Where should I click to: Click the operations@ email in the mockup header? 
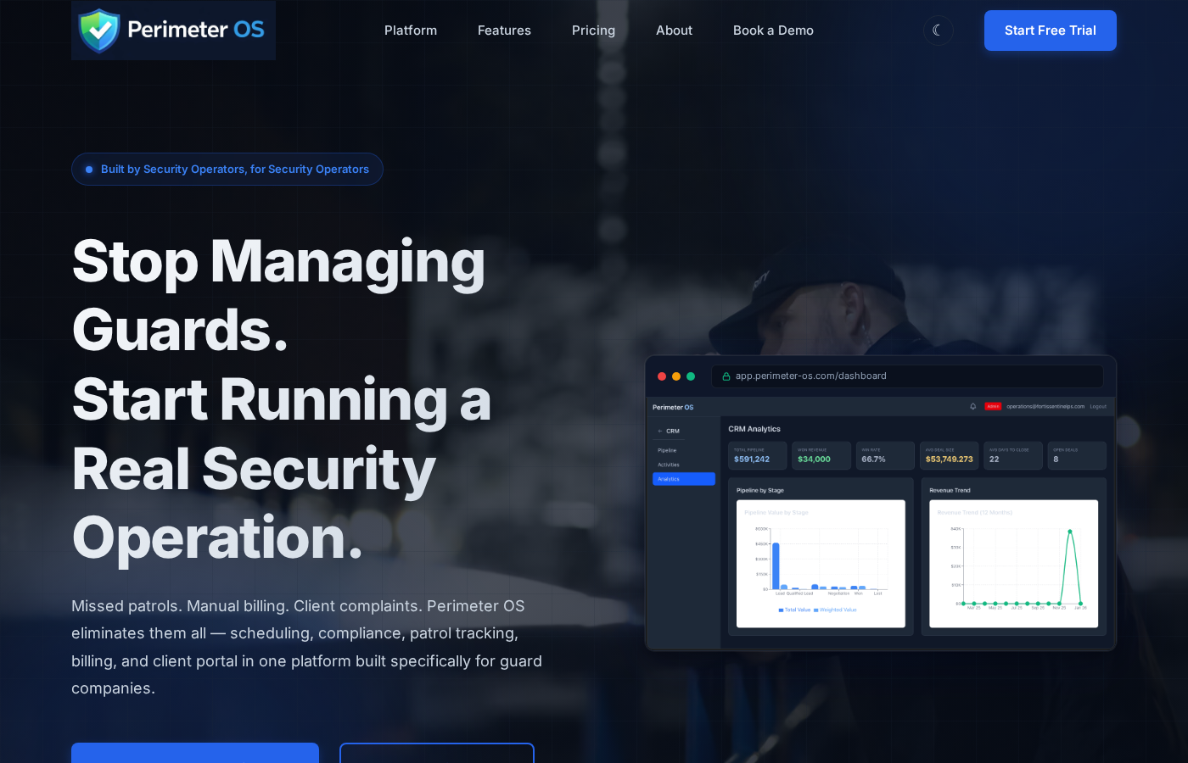click(1045, 406)
